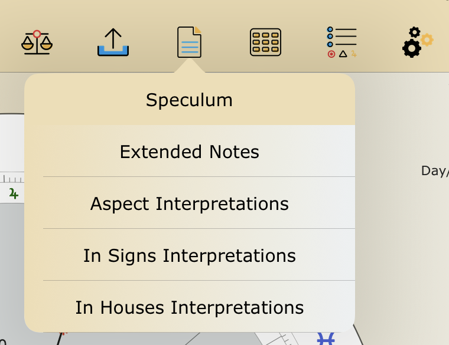Click the red circle on the scales icon
Screen dimensions: 449x345
[37, 34]
